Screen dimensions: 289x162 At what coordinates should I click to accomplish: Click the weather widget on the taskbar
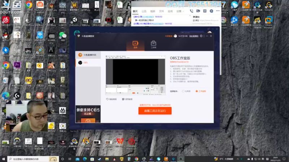pos(224,159)
